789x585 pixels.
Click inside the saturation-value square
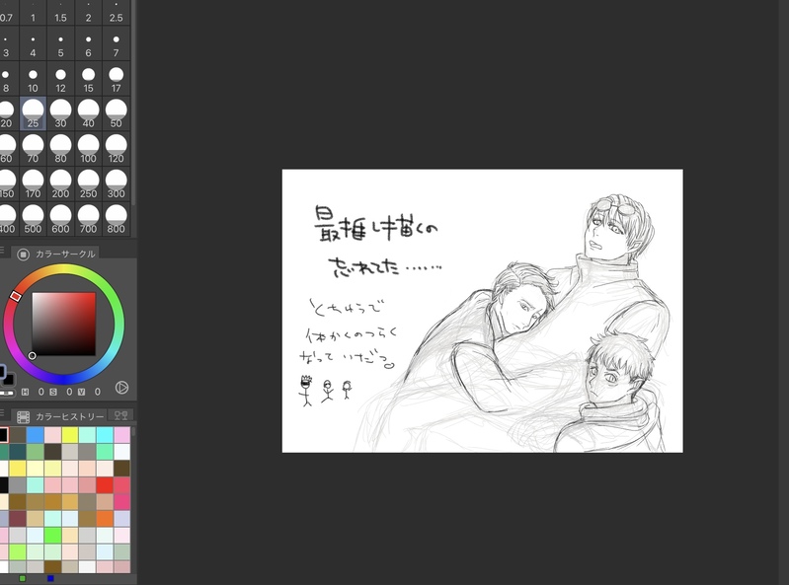click(x=64, y=325)
